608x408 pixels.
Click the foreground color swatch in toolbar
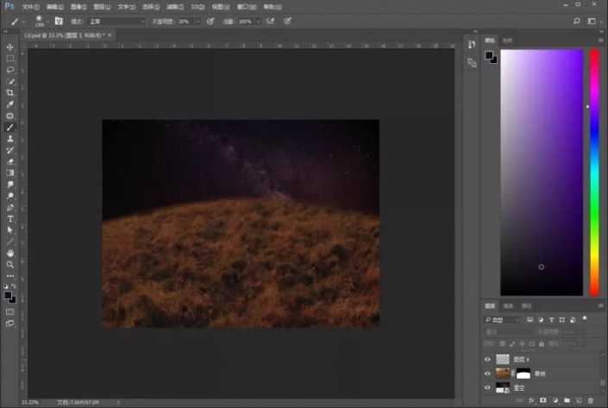point(8,295)
